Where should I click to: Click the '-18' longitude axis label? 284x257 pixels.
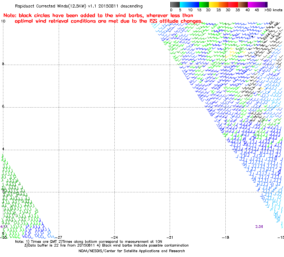(225, 237)
